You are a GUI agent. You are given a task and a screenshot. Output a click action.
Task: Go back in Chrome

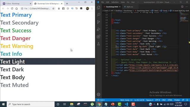(x=3, y=9)
